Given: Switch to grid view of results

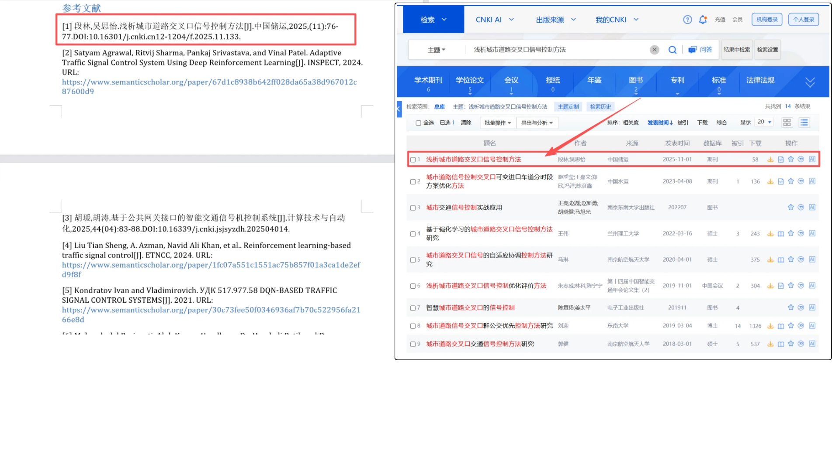Looking at the screenshot, I should pos(787,123).
